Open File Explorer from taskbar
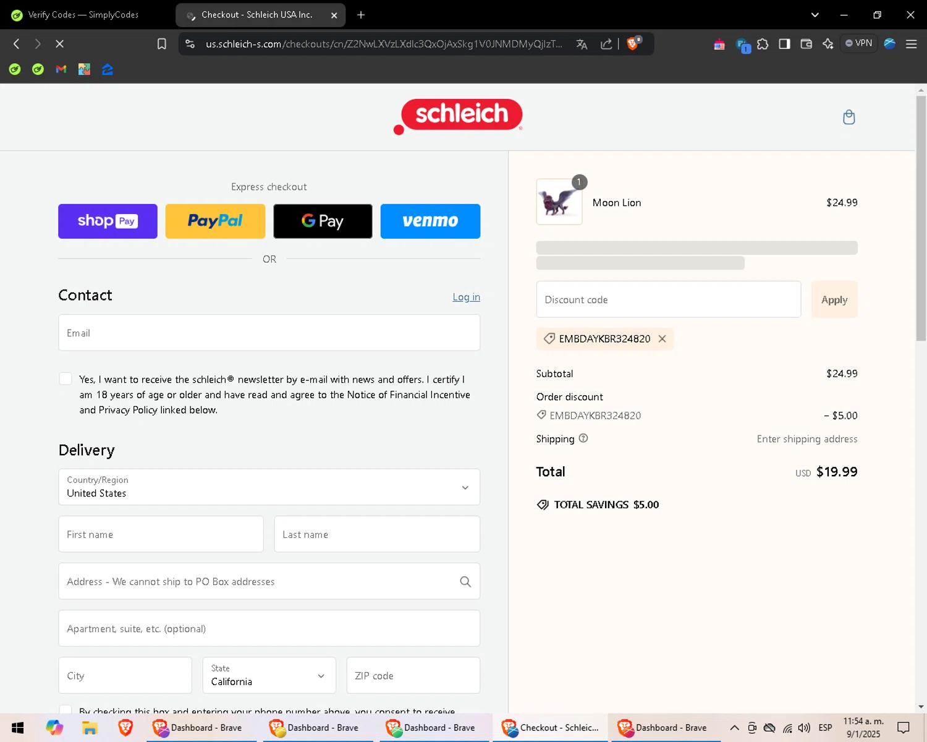The image size is (927, 742). coord(90,728)
